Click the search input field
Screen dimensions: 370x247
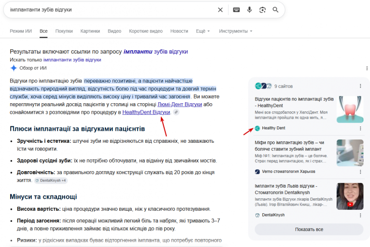[112, 10]
